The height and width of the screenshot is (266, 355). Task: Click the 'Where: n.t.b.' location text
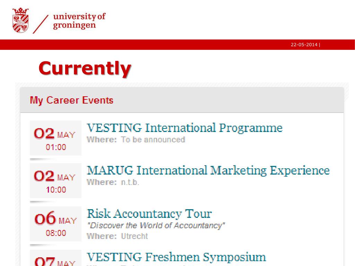[x=113, y=182]
